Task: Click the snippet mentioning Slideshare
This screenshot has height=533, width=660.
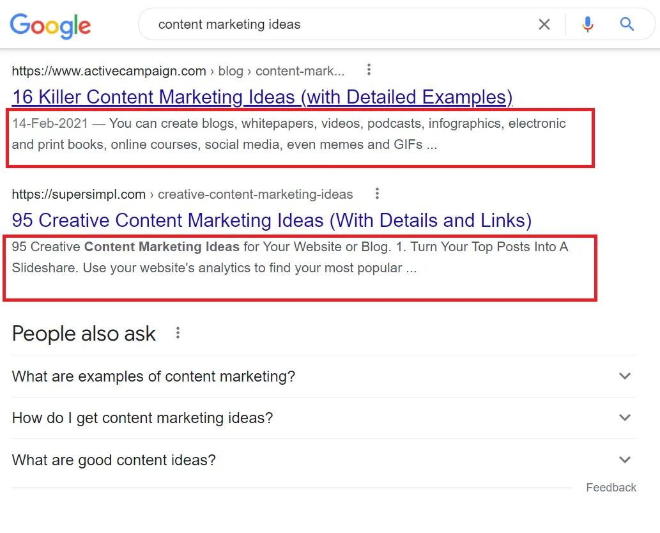Action: point(289,258)
